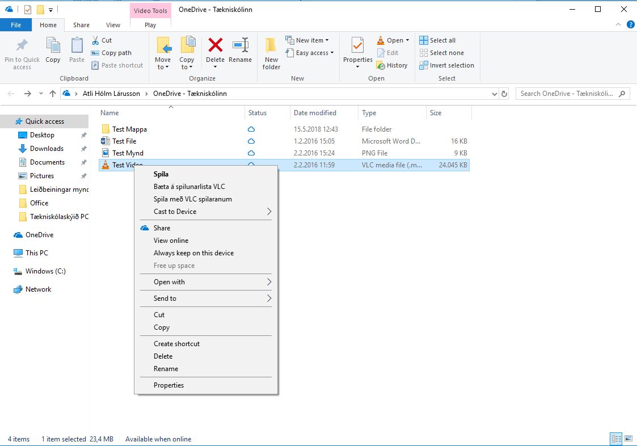This screenshot has height=446, width=637.
Task: Click the red Delete icon in ribbon
Action: point(215,46)
